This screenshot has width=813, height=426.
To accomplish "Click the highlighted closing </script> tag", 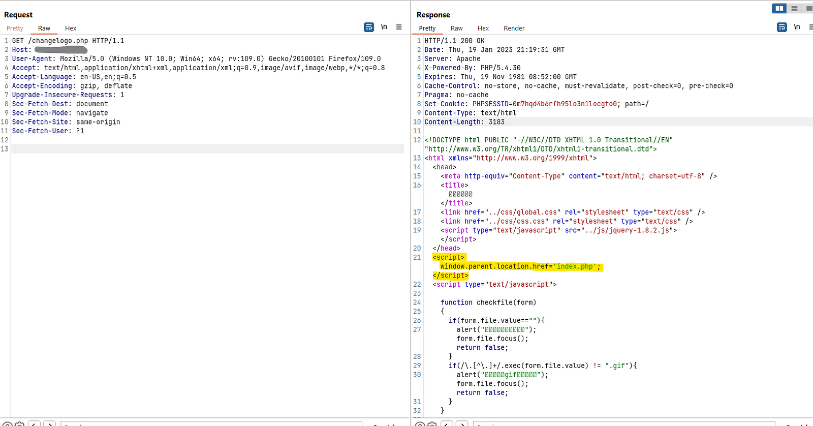I will [451, 276].
